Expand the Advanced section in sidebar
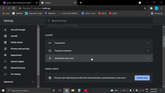 click(x=19, y=82)
